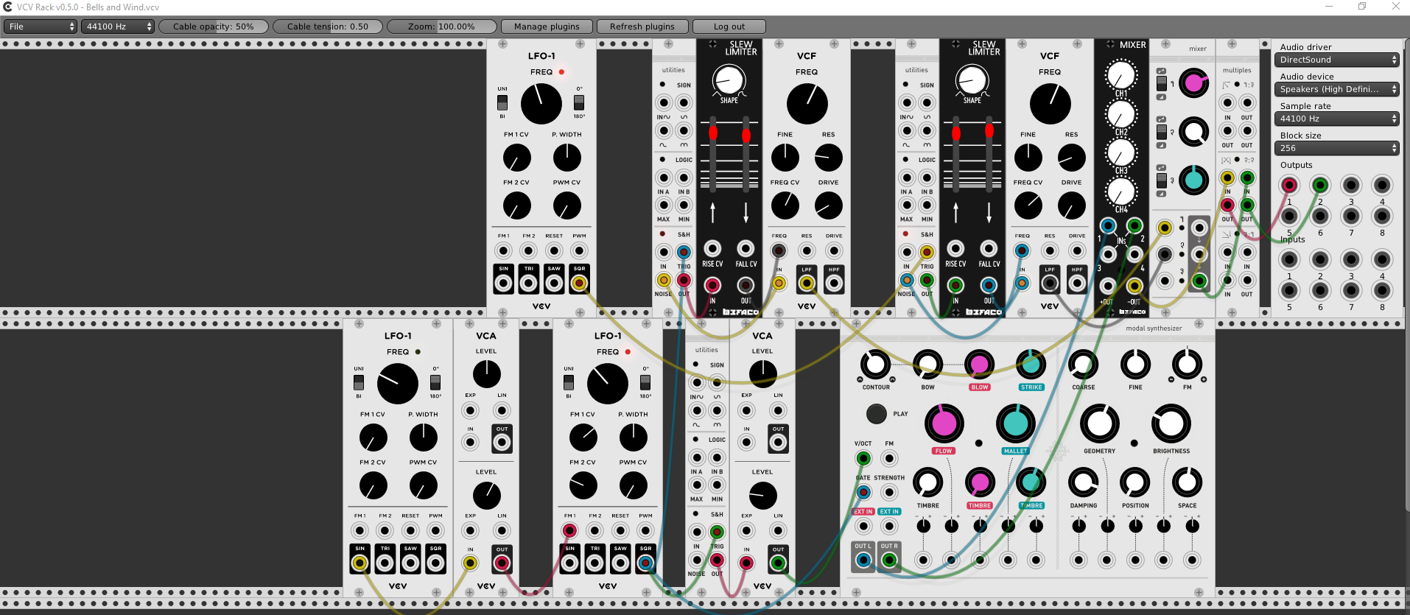1410x615 pixels.
Task: Expand the Block size 256 dropdown
Action: point(1337,148)
